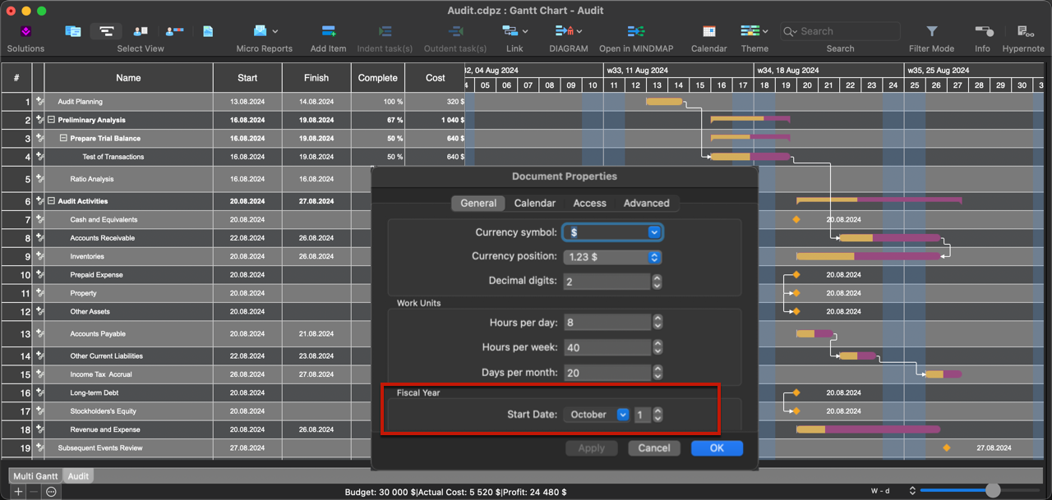Toggle Filter Mode funnel icon

tap(931, 31)
